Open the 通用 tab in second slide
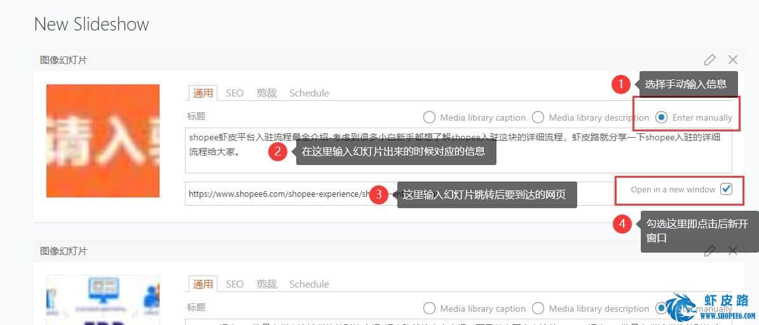This screenshot has width=759, height=325. point(203,284)
